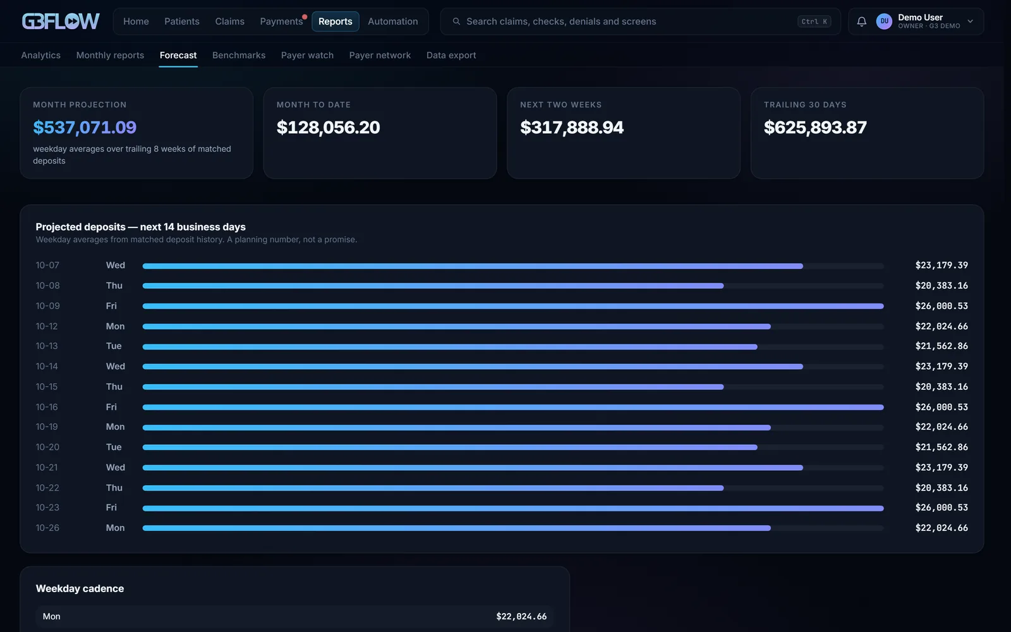Image resolution: width=1011 pixels, height=632 pixels.
Task: Open the Payments section
Action: point(281,21)
